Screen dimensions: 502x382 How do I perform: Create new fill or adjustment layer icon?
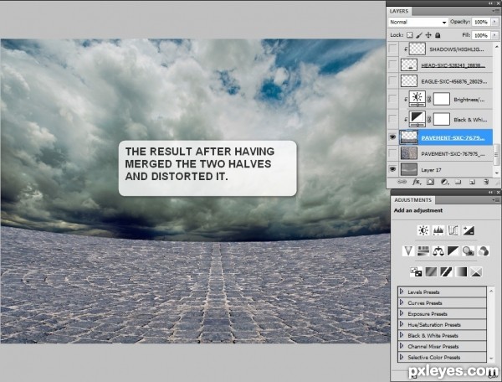coord(444,182)
